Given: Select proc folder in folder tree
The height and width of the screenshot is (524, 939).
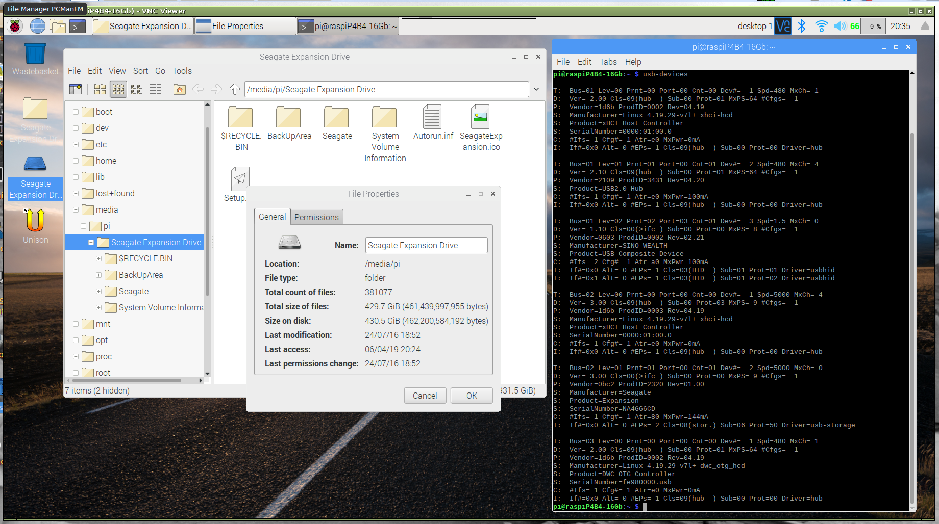Looking at the screenshot, I should (x=104, y=356).
